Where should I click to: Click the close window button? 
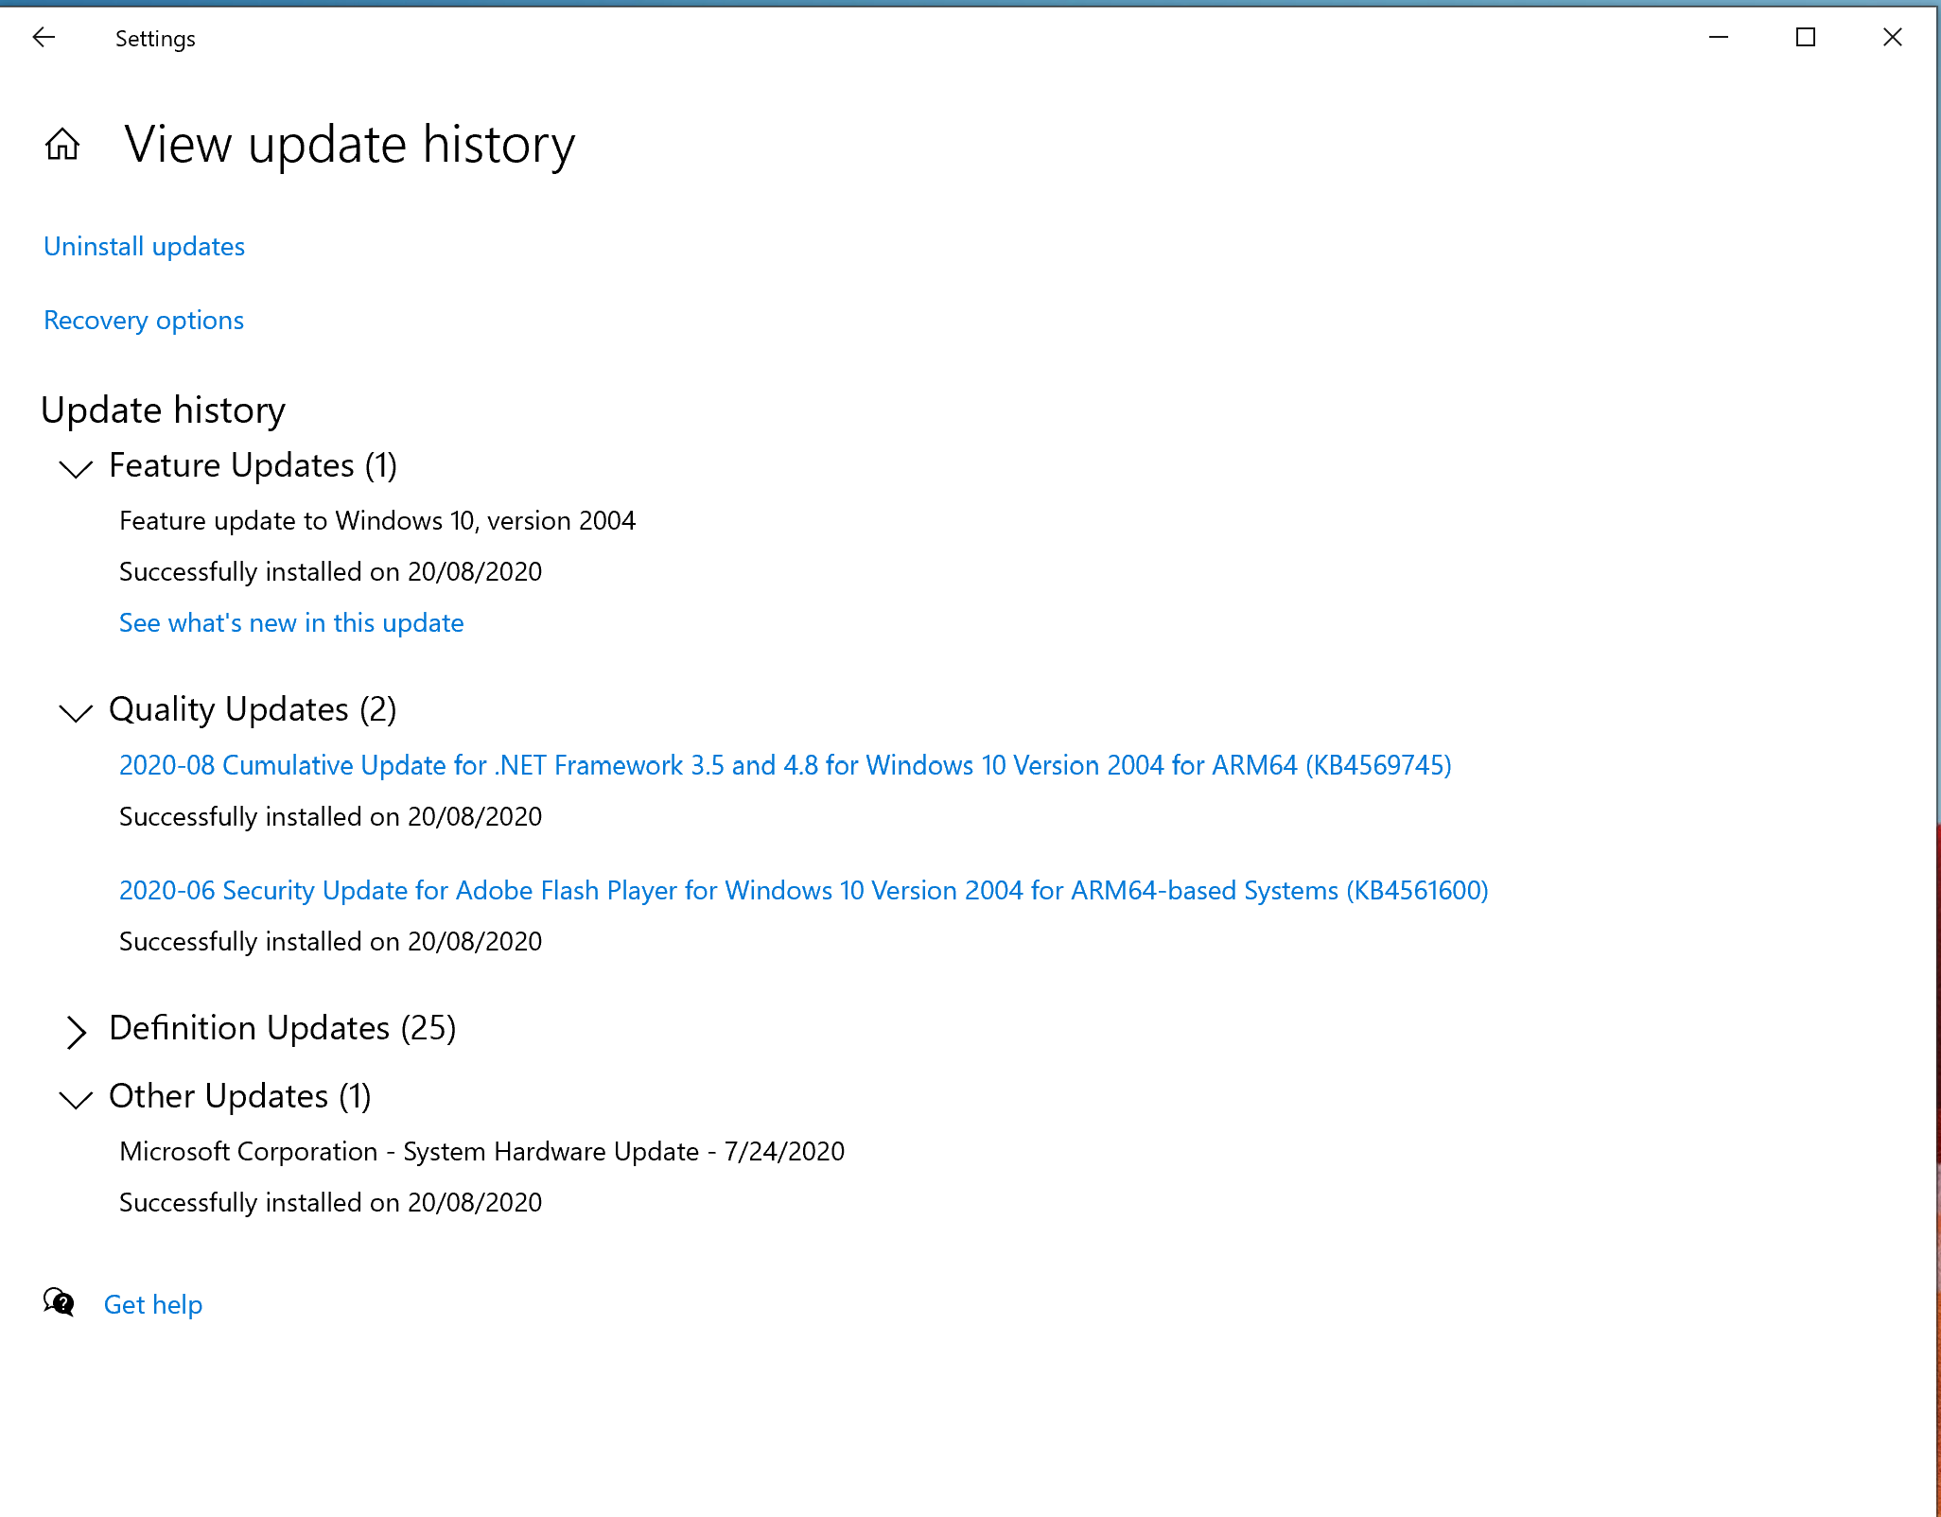(1898, 36)
